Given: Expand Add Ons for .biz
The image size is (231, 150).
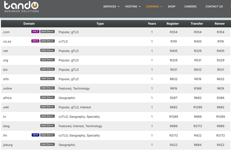Looking at the screenshot, I should click(48, 69).
